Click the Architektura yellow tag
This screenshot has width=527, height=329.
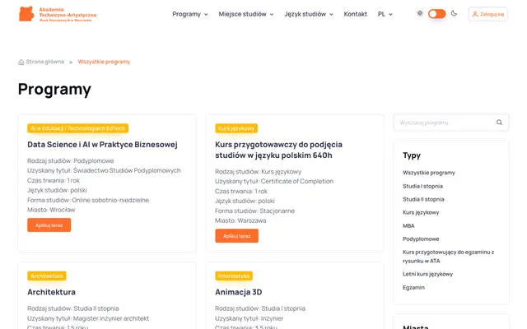pos(47,276)
